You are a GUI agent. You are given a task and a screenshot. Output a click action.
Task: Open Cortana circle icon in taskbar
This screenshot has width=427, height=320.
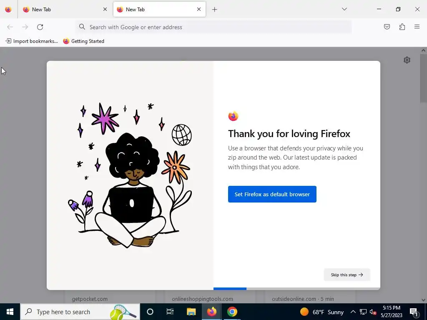tap(150, 312)
